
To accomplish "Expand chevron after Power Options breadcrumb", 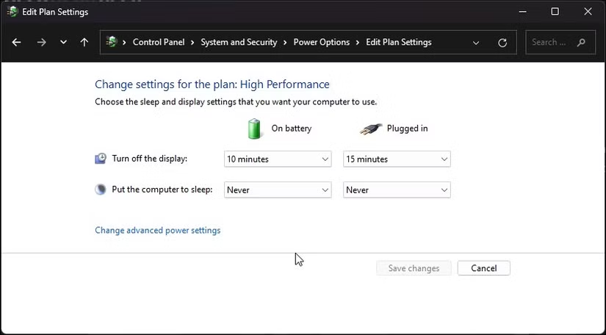I will [358, 42].
